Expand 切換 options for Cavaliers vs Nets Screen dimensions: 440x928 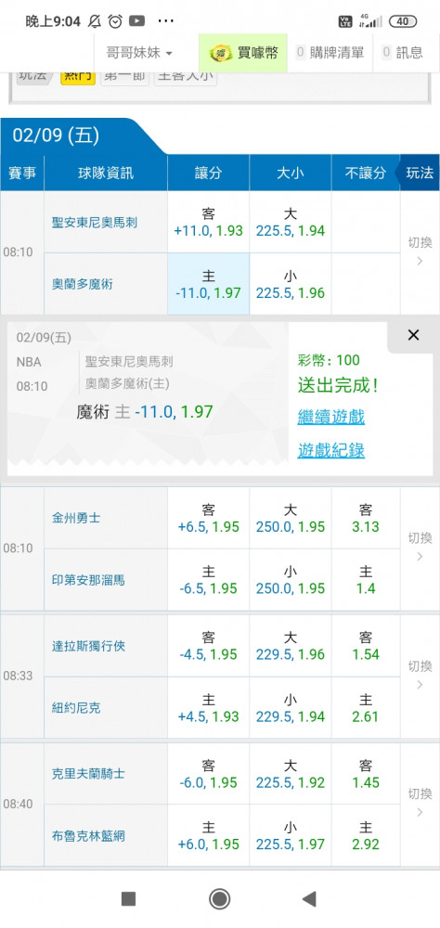420,804
